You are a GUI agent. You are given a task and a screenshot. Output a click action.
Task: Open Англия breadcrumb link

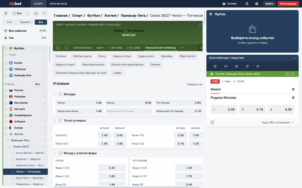click(110, 16)
